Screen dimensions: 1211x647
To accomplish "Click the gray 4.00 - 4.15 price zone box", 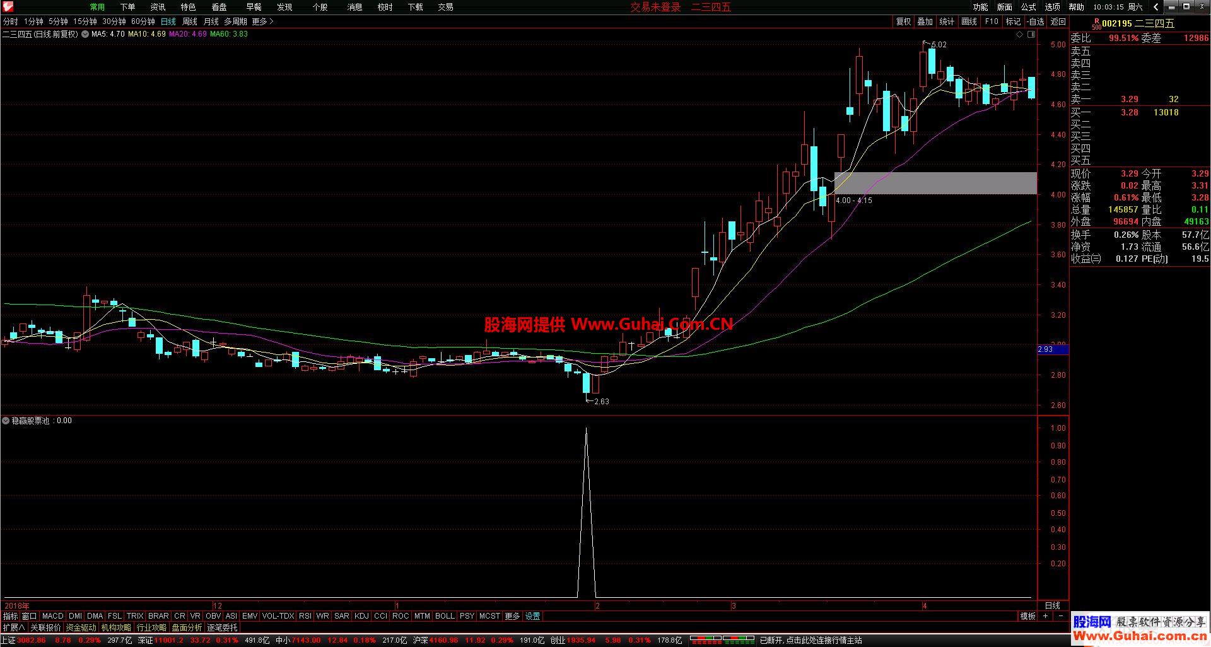I will [935, 183].
